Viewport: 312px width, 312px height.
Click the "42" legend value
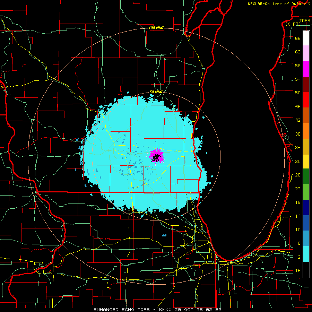(x=298, y=120)
